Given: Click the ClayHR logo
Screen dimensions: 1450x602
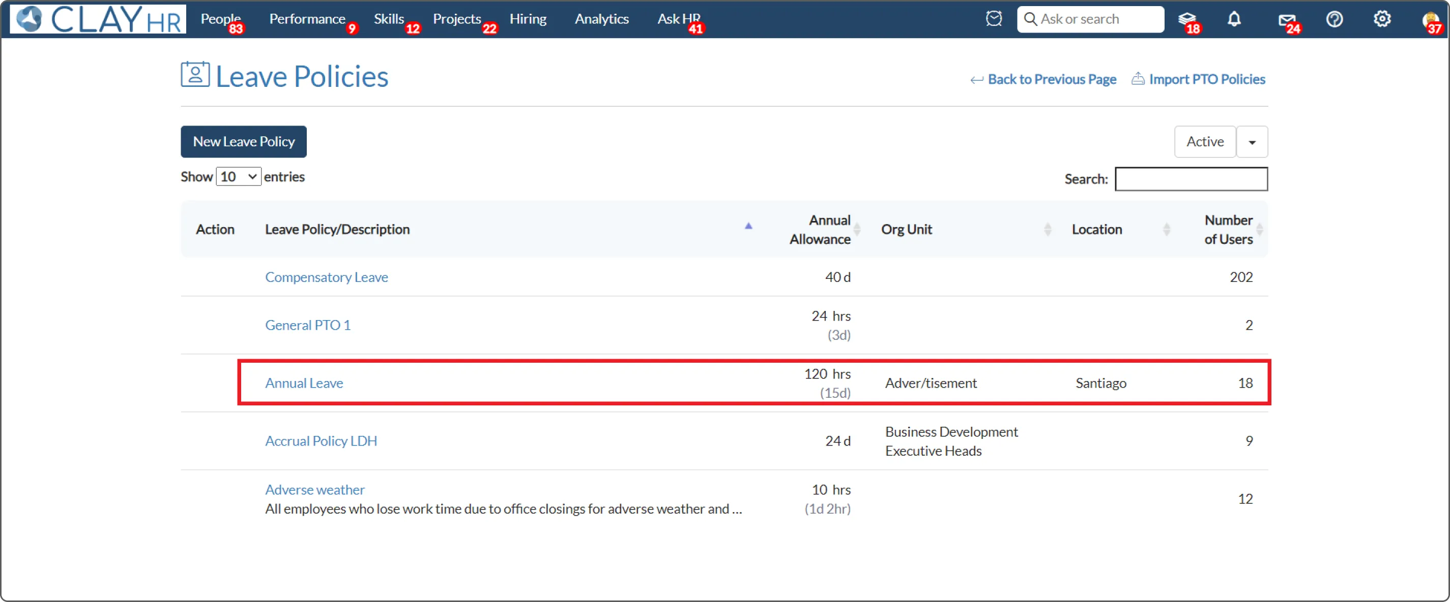Looking at the screenshot, I should 98,19.
